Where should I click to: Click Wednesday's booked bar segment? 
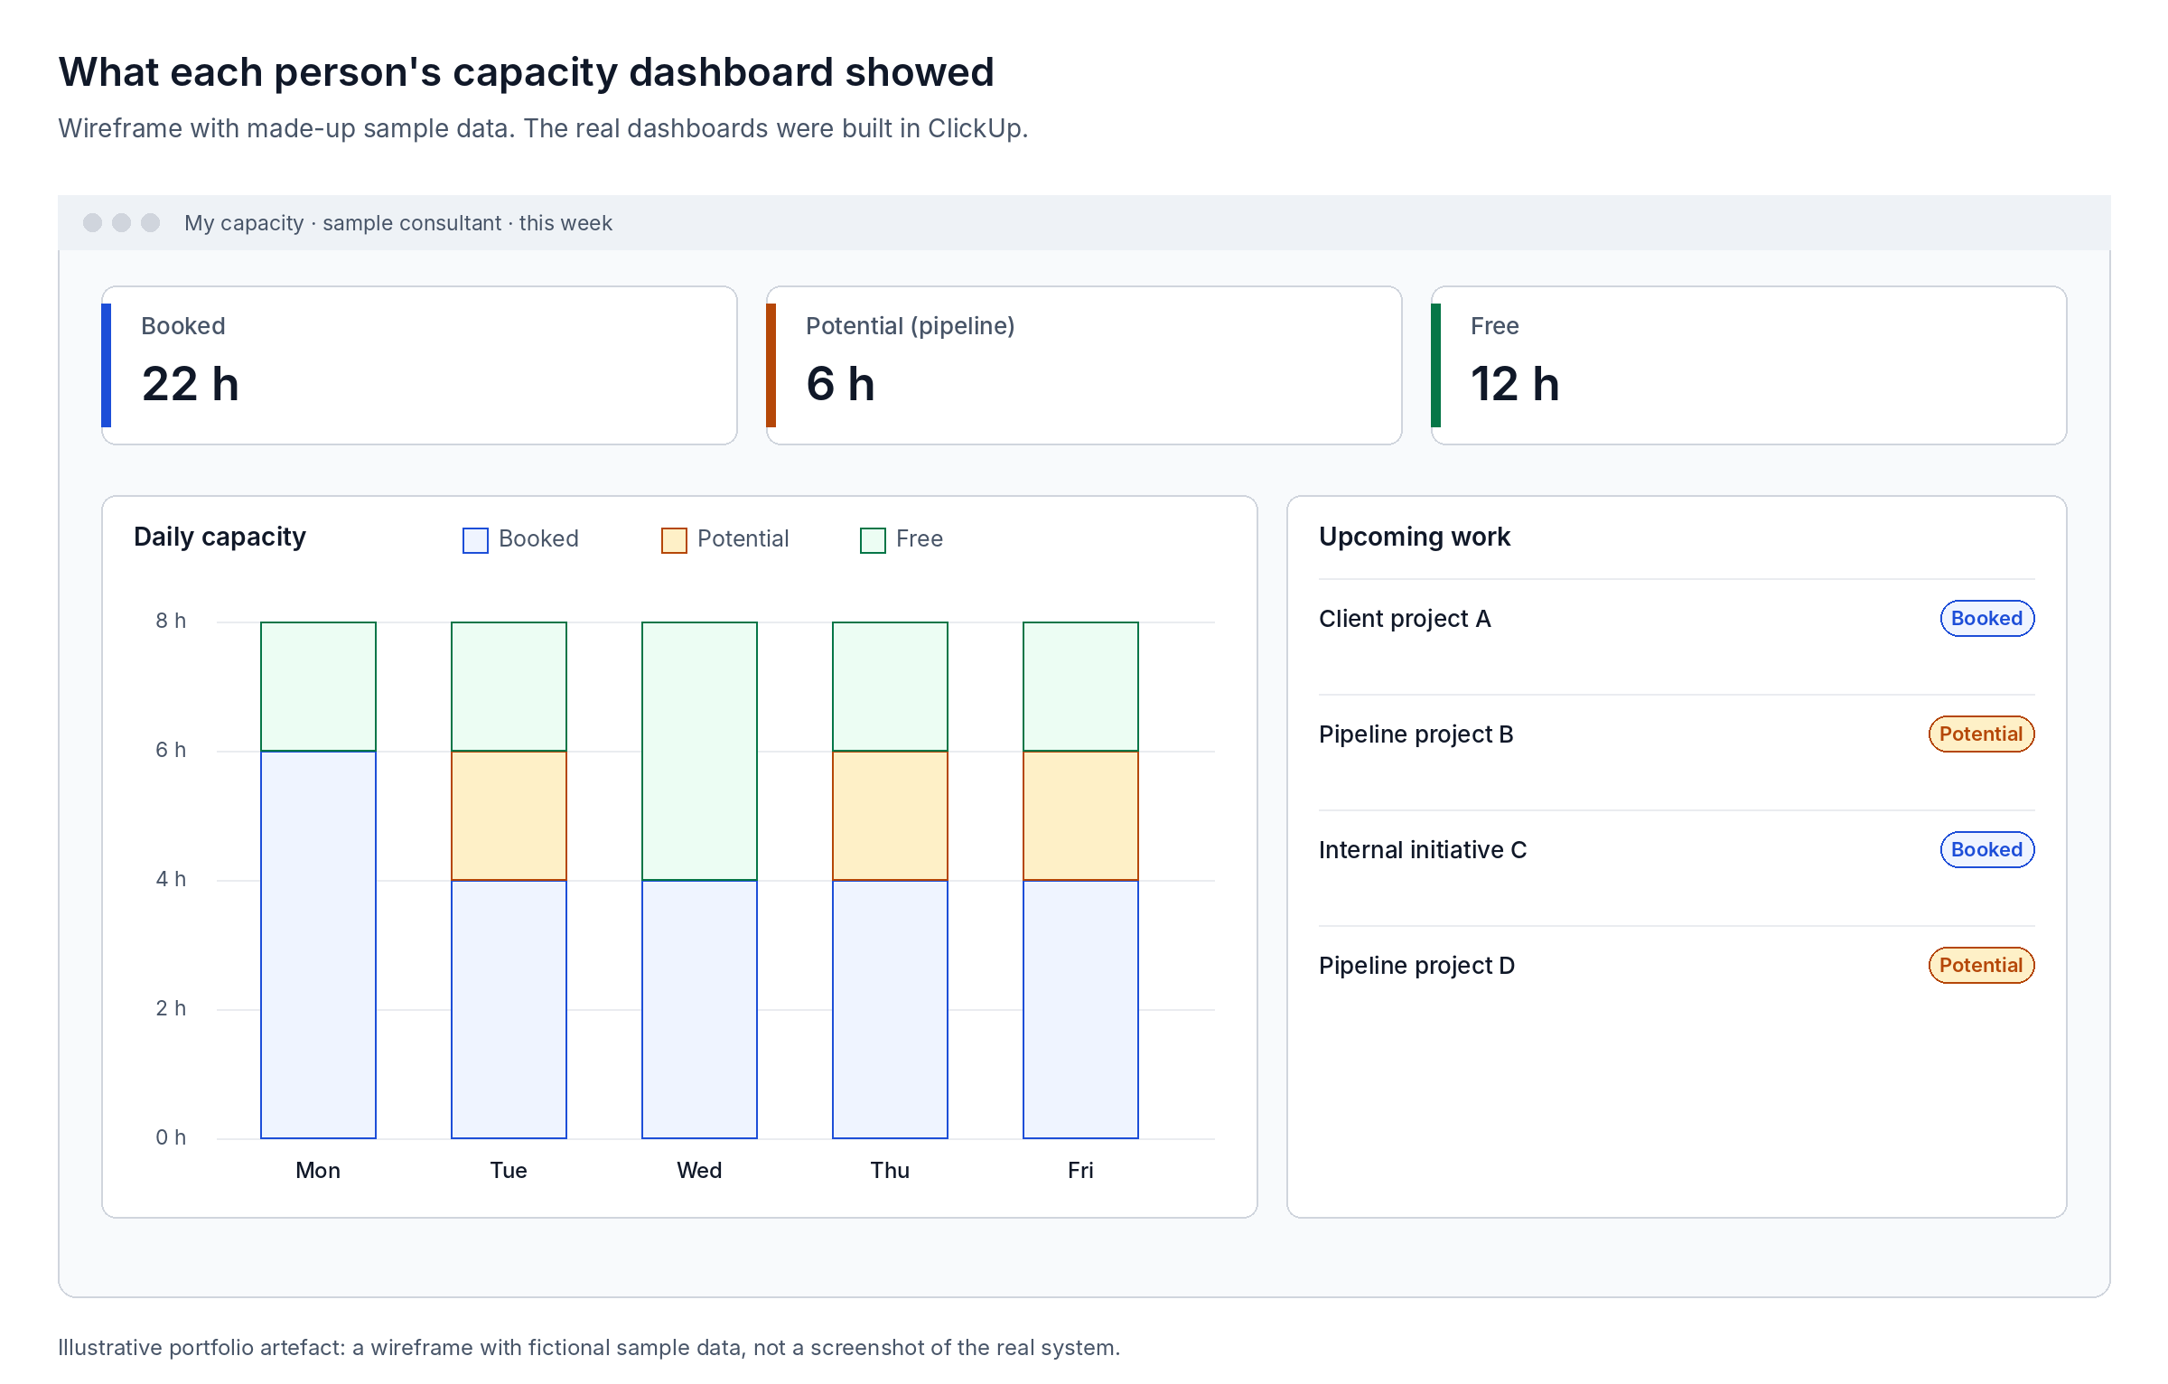(699, 1009)
